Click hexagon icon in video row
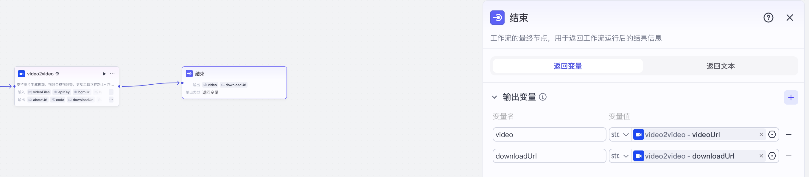The width and height of the screenshot is (809, 177). (x=772, y=135)
